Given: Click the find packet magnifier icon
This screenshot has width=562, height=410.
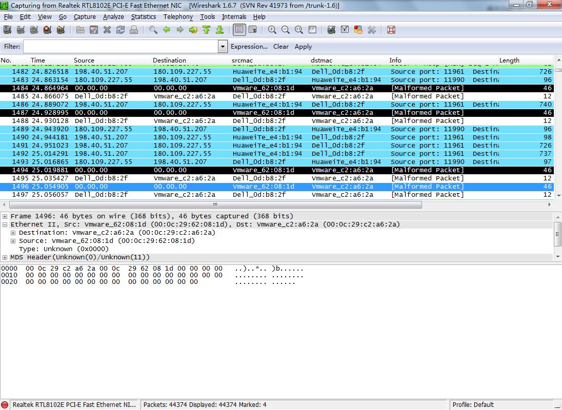Looking at the screenshot, I should [153, 30].
